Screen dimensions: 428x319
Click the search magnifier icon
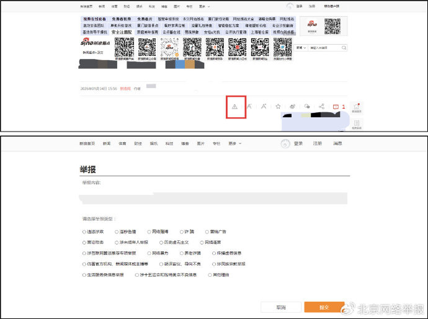pyautogui.click(x=344, y=48)
